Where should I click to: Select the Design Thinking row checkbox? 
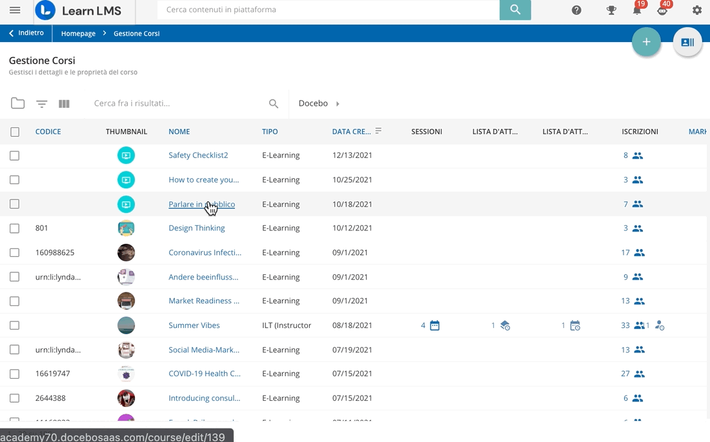(x=15, y=228)
